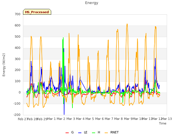Click the red G legend color marker
The image size is (184, 138).
(67, 133)
